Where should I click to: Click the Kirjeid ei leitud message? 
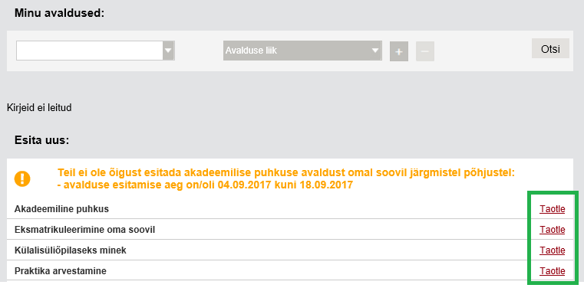(x=39, y=108)
